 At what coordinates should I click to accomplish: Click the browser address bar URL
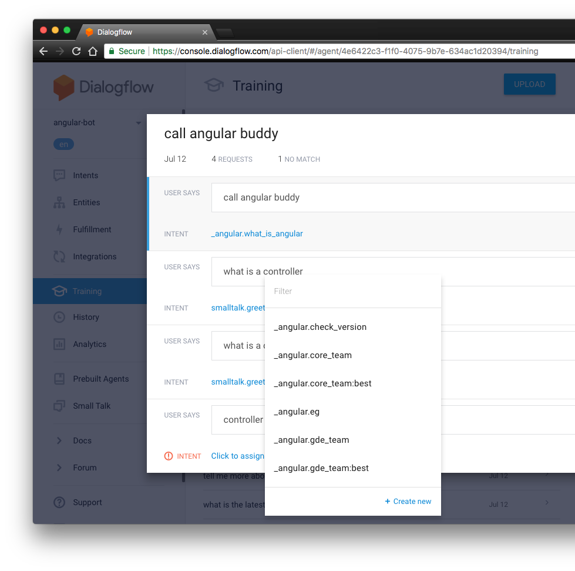tap(345, 51)
